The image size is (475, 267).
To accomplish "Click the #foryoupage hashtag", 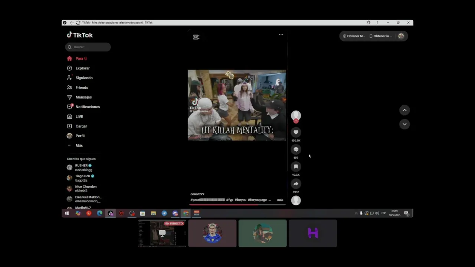I will pyautogui.click(x=258, y=200).
